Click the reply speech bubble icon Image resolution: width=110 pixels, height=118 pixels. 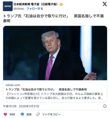tap(22, 114)
